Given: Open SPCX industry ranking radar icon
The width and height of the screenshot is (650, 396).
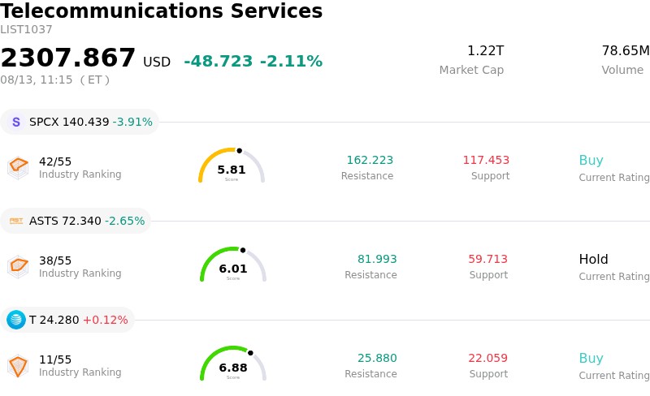Looking at the screenshot, I should point(18,168).
